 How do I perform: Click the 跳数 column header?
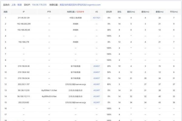pos(5,12)
